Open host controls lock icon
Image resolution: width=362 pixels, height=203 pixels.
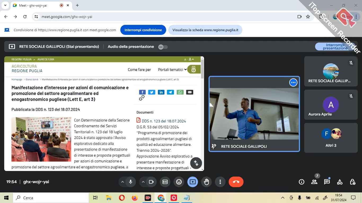coord(352,182)
